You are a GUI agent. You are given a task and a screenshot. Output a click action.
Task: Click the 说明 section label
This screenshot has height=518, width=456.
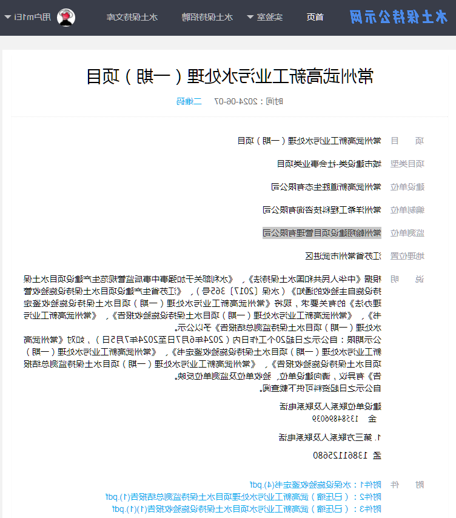[x=407, y=279]
